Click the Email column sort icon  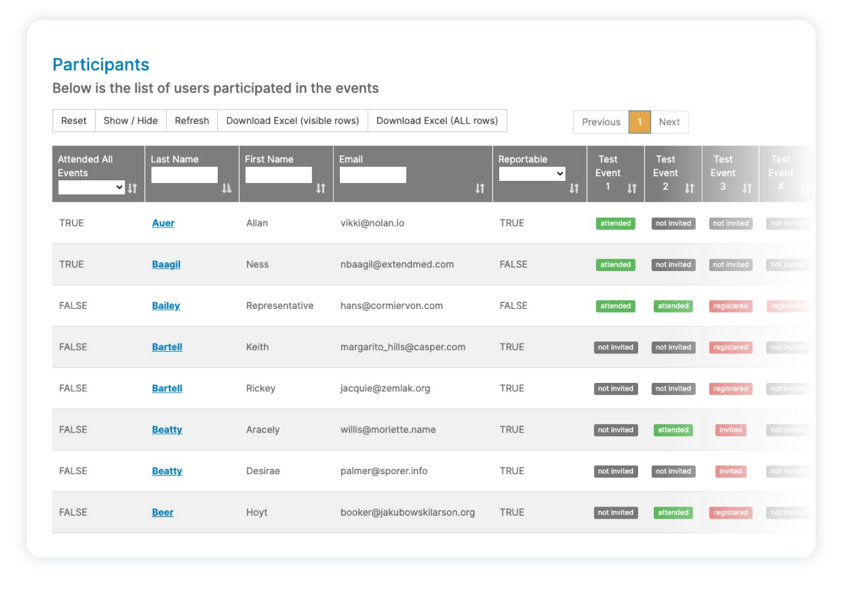[x=480, y=188]
